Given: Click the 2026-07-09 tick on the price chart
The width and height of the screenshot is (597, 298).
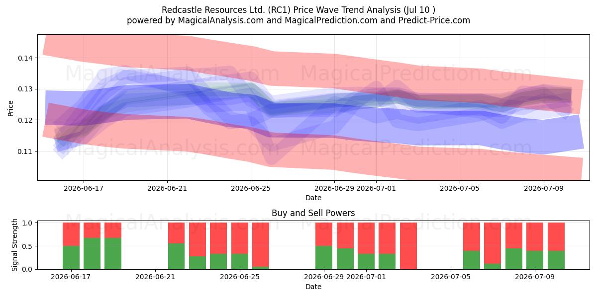Looking at the screenshot, I should (544, 188).
